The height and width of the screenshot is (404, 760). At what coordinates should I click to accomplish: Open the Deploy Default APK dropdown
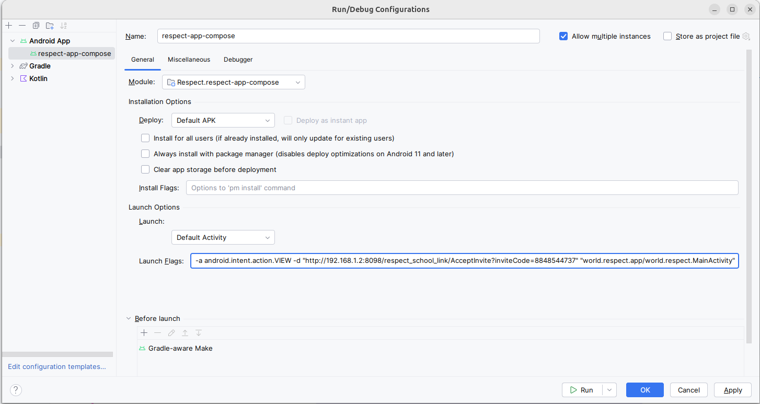223,120
